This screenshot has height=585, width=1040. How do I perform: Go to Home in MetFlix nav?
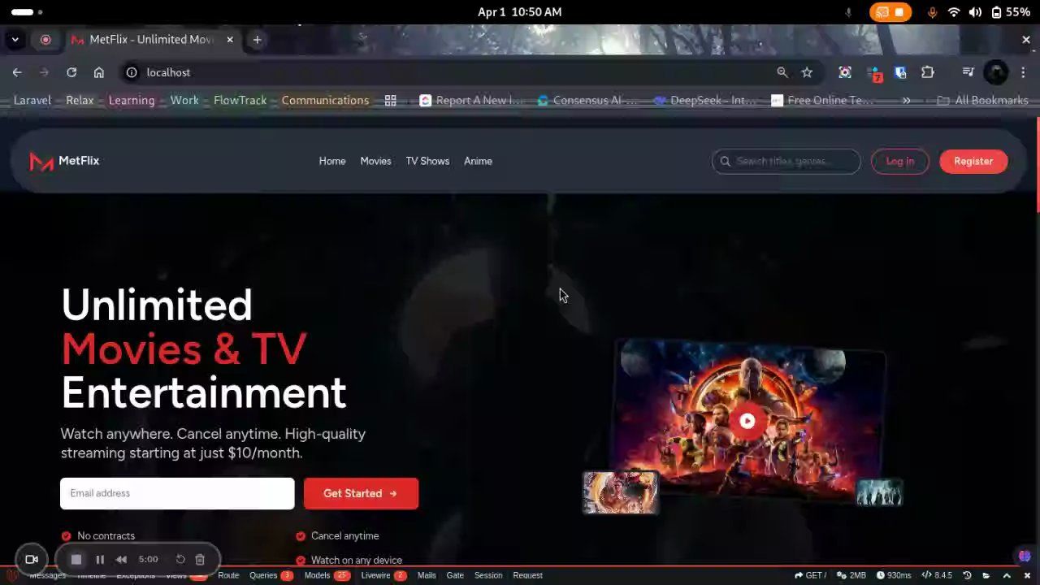pos(332,161)
